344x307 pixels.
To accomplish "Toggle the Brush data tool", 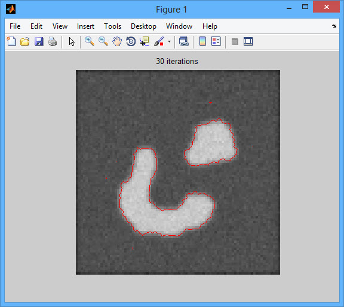I will tap(159, 41).
